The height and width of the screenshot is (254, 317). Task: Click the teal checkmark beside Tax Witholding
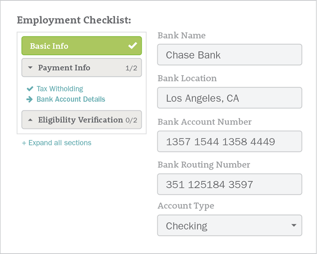pos(30,89)
